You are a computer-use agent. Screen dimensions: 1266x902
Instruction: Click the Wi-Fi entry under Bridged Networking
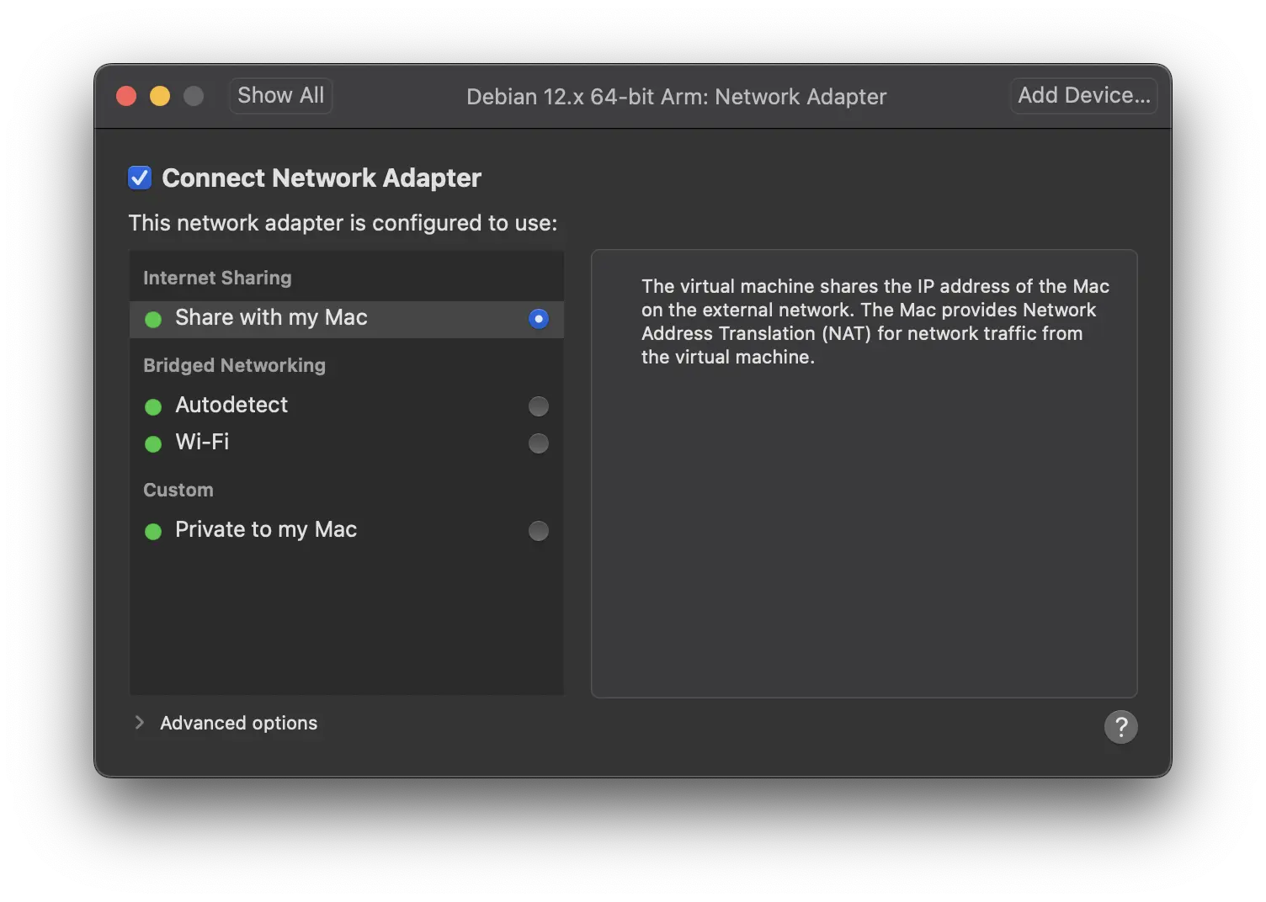[x=202, y=442]
